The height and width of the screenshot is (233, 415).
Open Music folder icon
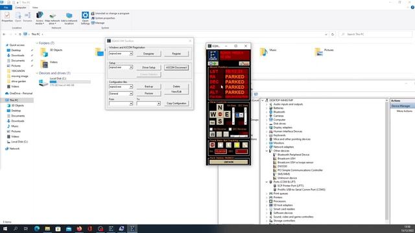[264, 52]
